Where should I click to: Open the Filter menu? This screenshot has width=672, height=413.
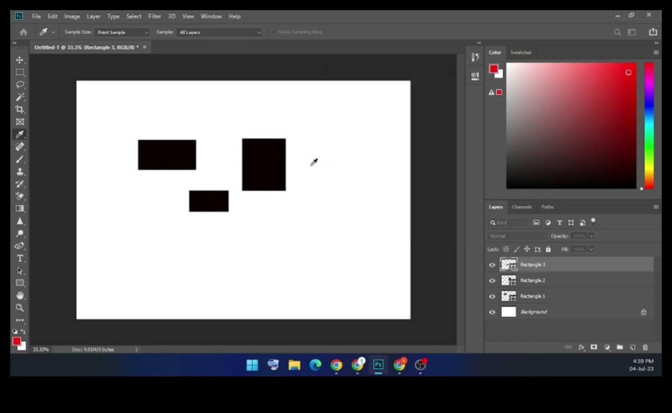(154, 16)
